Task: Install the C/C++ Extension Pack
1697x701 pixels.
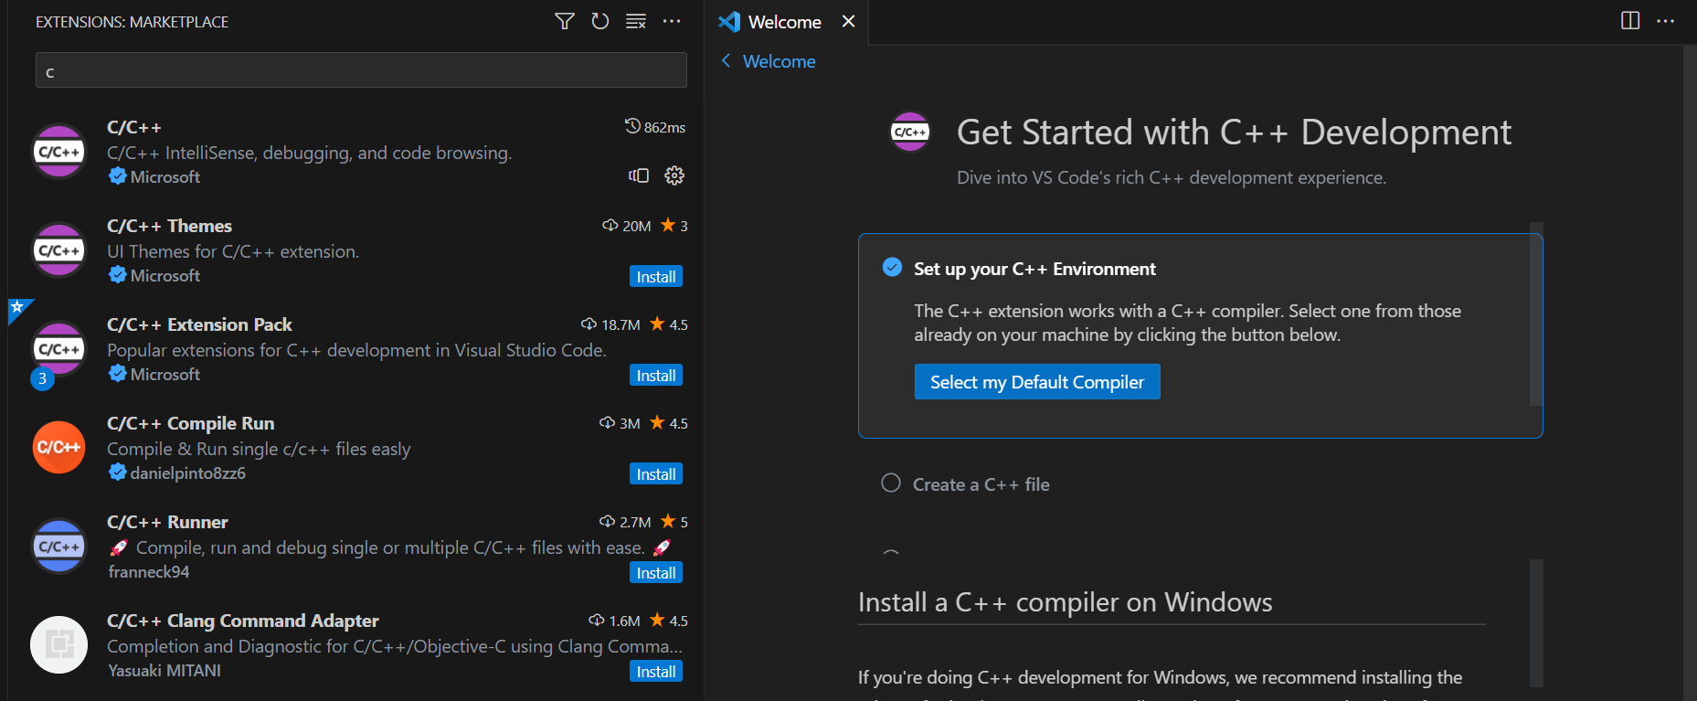Action: [x=656, y=376]
